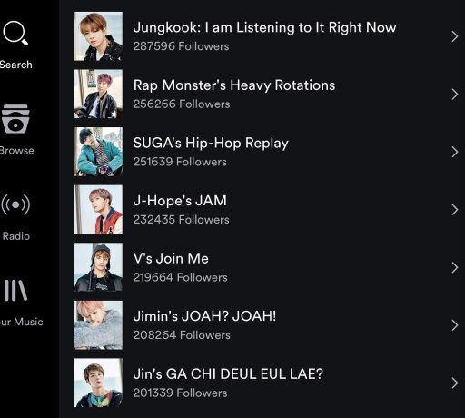Click the Search label in sidebar
This screenshot has width=465, height=418.
[15, 65]
